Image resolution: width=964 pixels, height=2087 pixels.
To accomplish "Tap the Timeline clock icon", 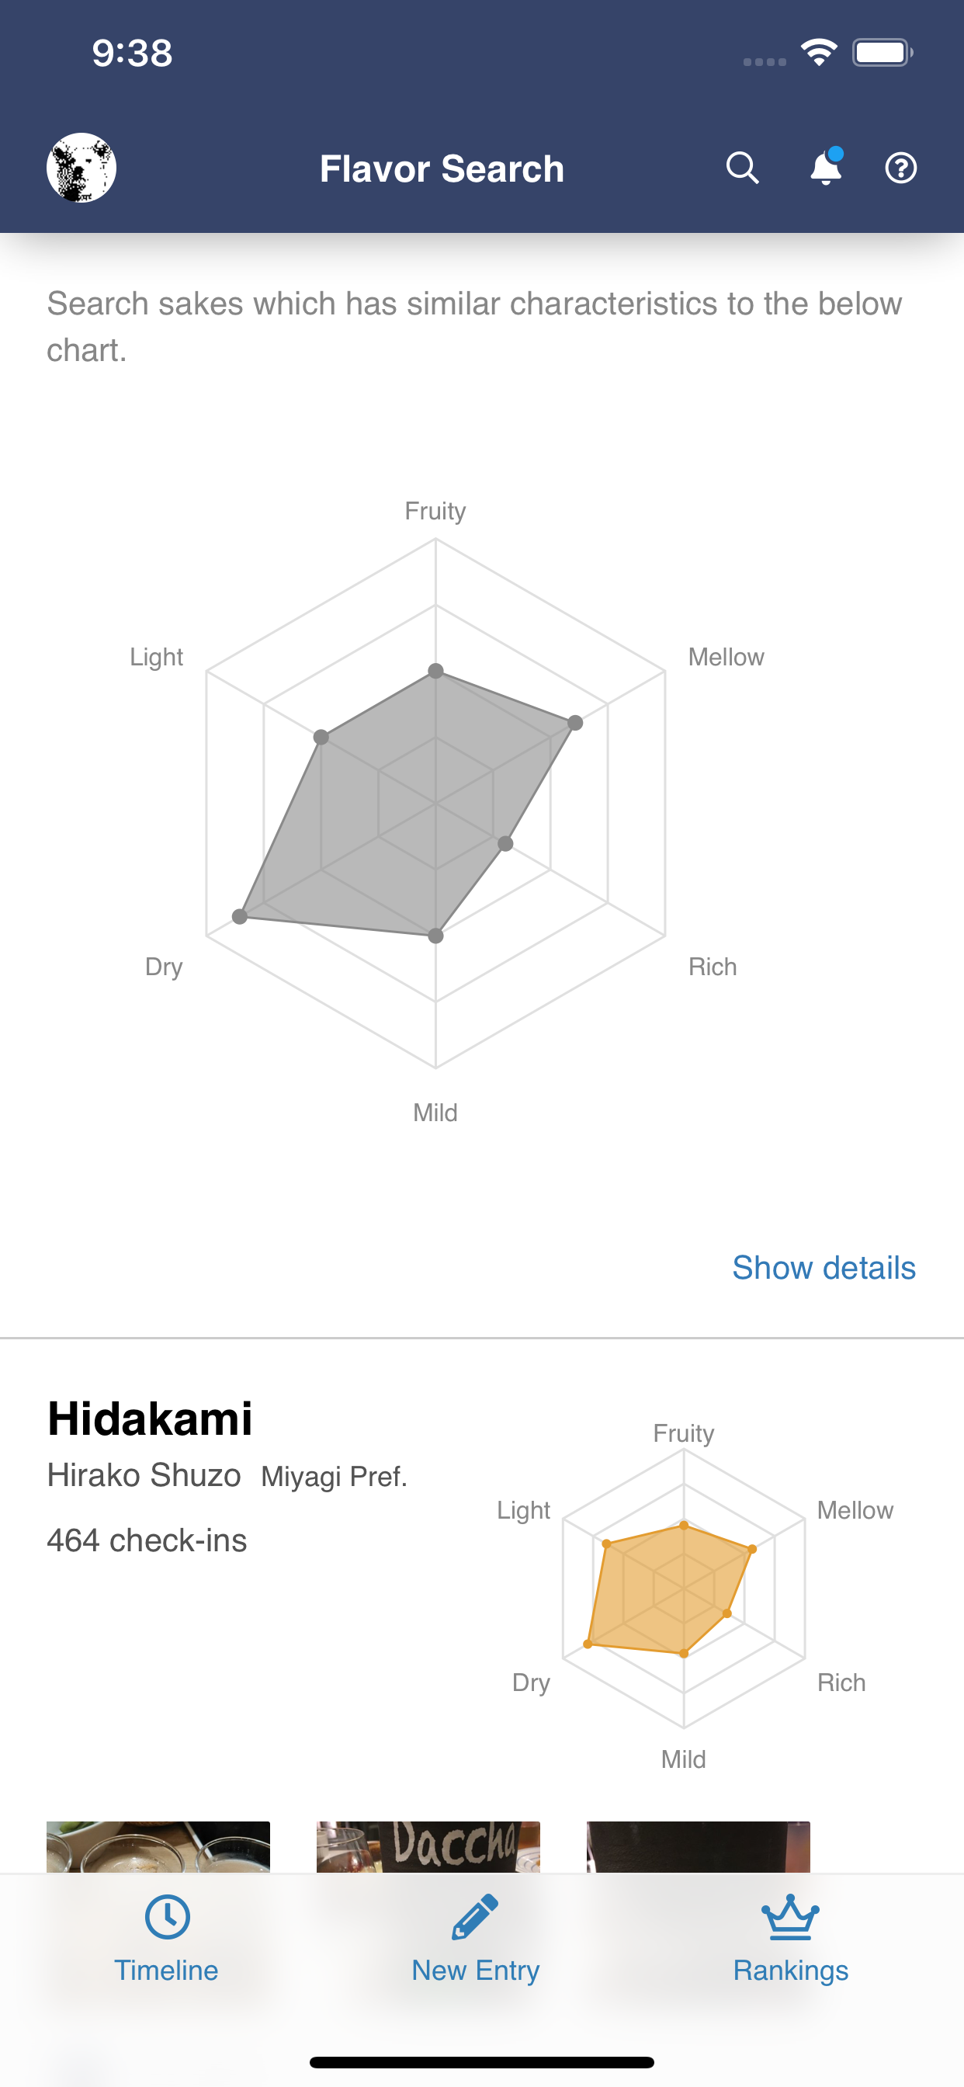I will tap(167, 1917).
